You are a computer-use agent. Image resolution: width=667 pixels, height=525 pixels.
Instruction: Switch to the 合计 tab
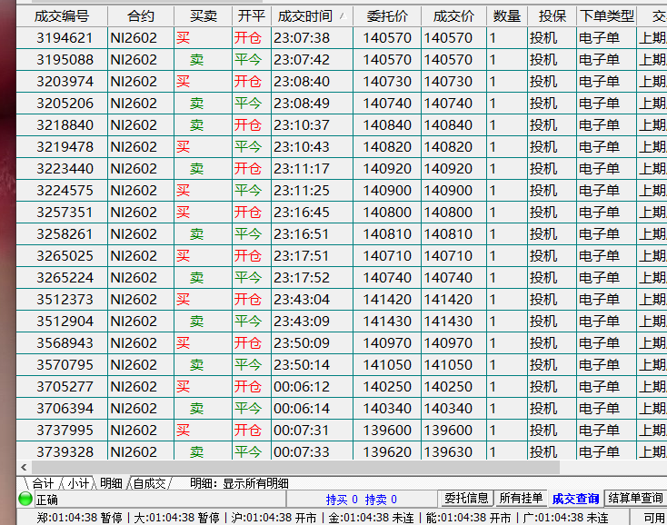[x=42, y=483]
